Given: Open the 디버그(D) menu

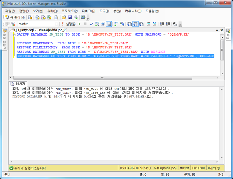Looking at the screenshot, I should tap(89, 11).
